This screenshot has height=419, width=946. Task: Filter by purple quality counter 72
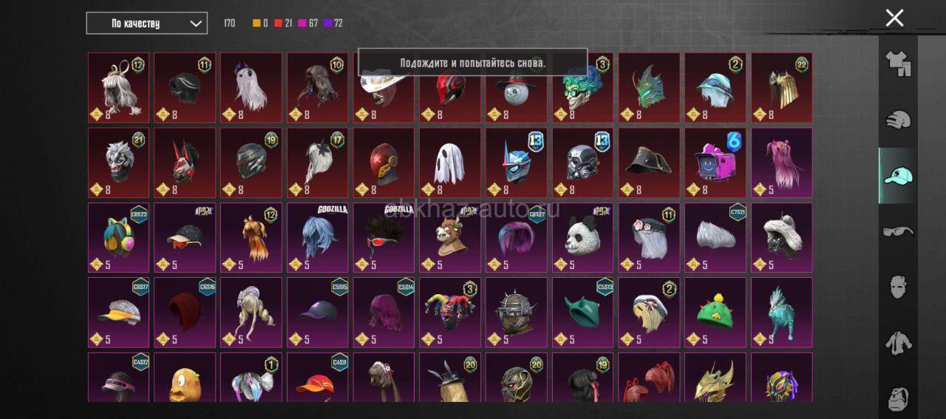tap(333, 24)
